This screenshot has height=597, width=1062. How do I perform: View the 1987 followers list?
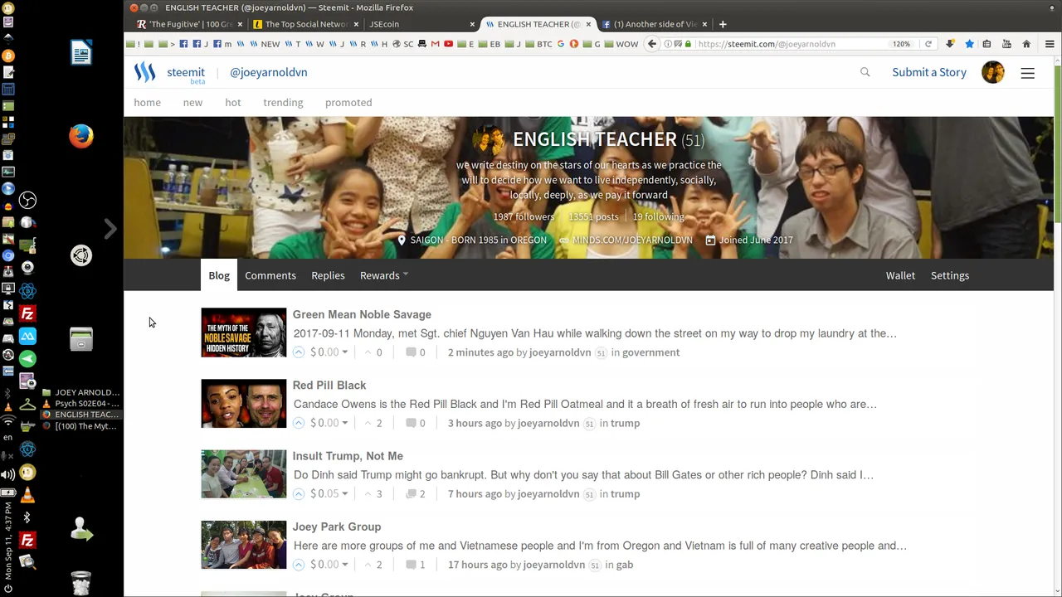[x=524, y=216]
